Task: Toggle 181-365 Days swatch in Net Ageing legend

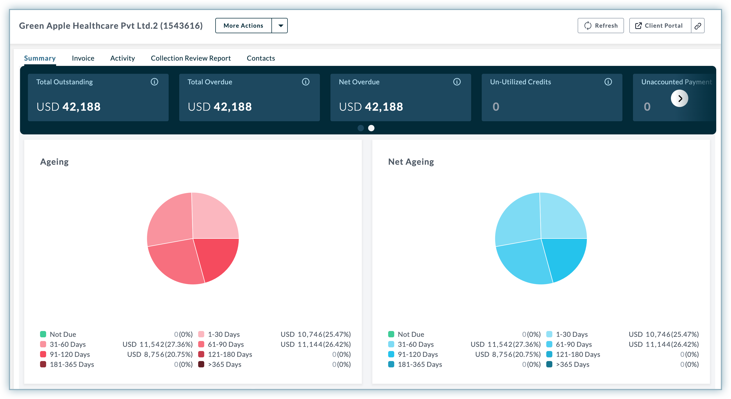Action: pos(391,364)
